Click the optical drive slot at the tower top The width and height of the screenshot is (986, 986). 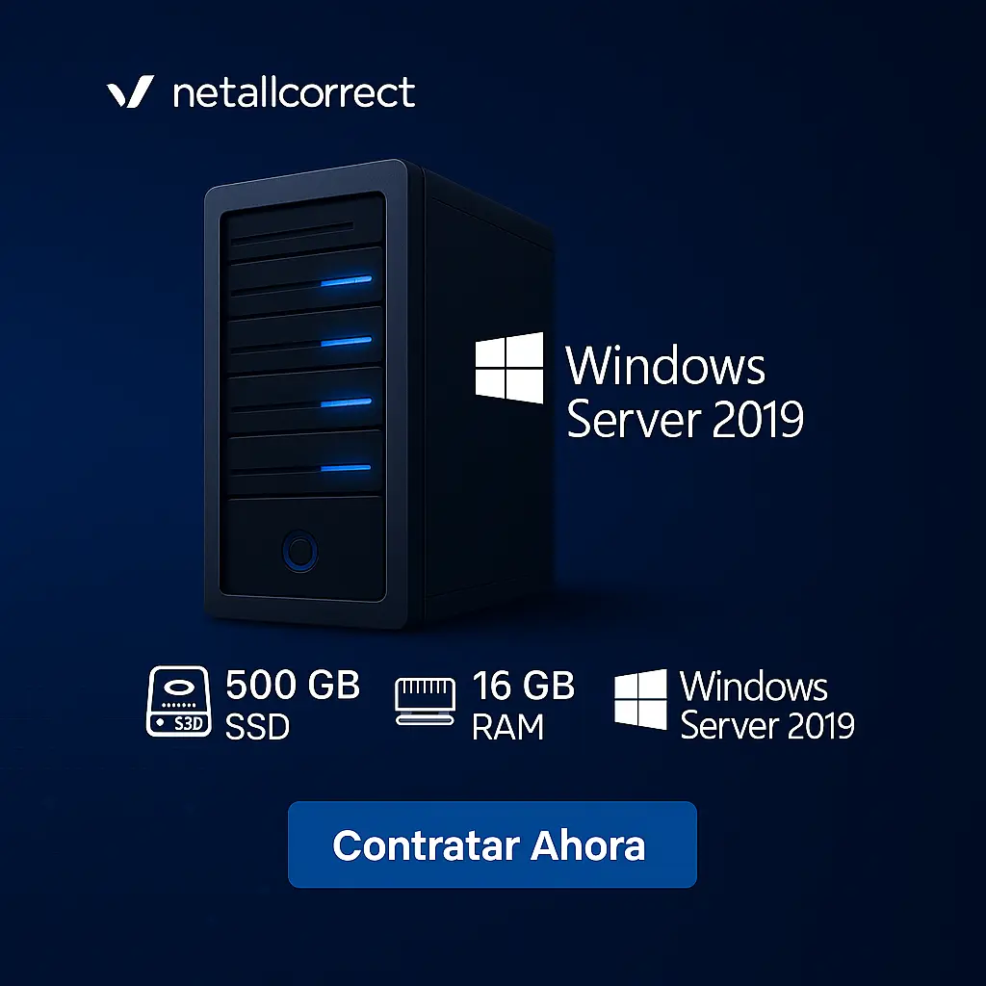[x=292, y=233]
